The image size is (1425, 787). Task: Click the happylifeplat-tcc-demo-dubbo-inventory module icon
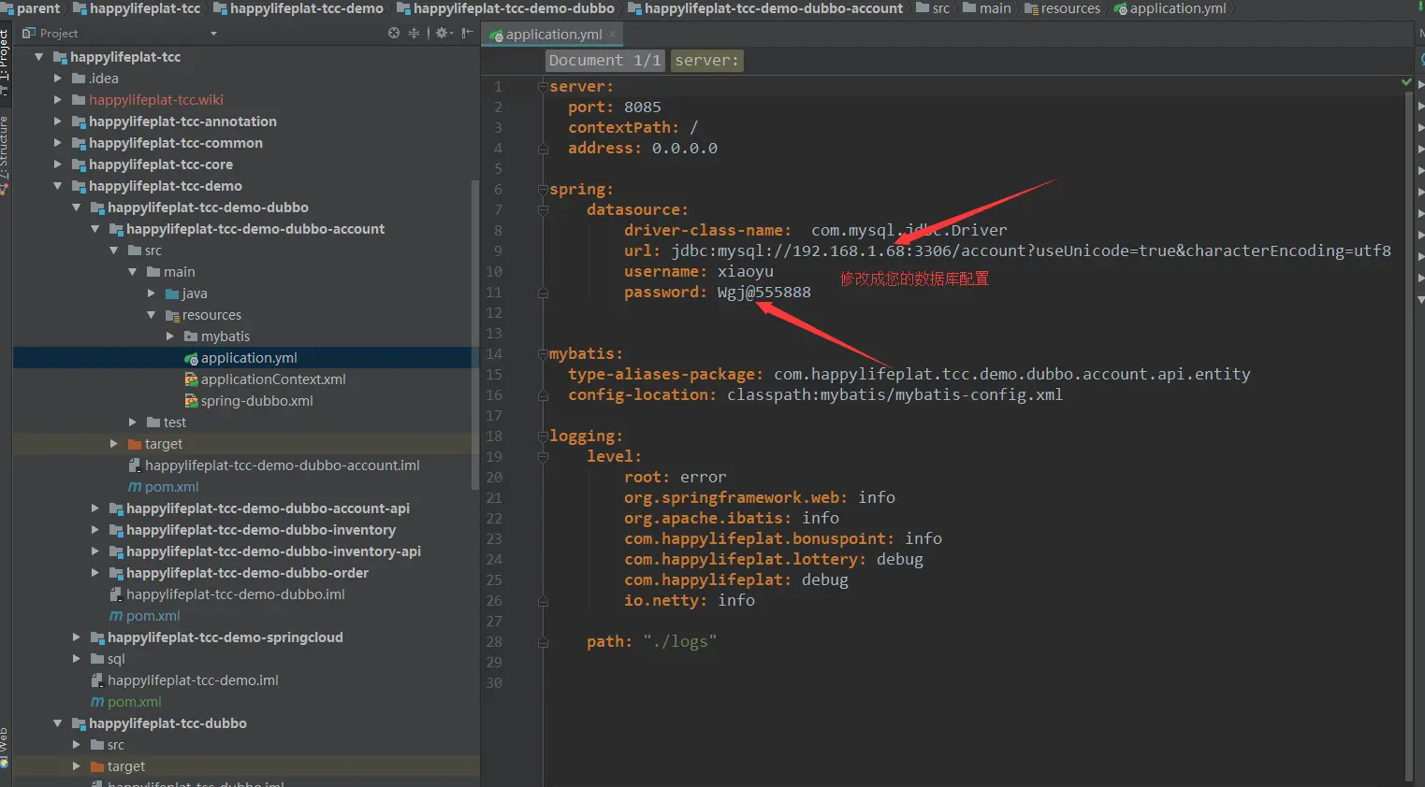click(116, 530)
